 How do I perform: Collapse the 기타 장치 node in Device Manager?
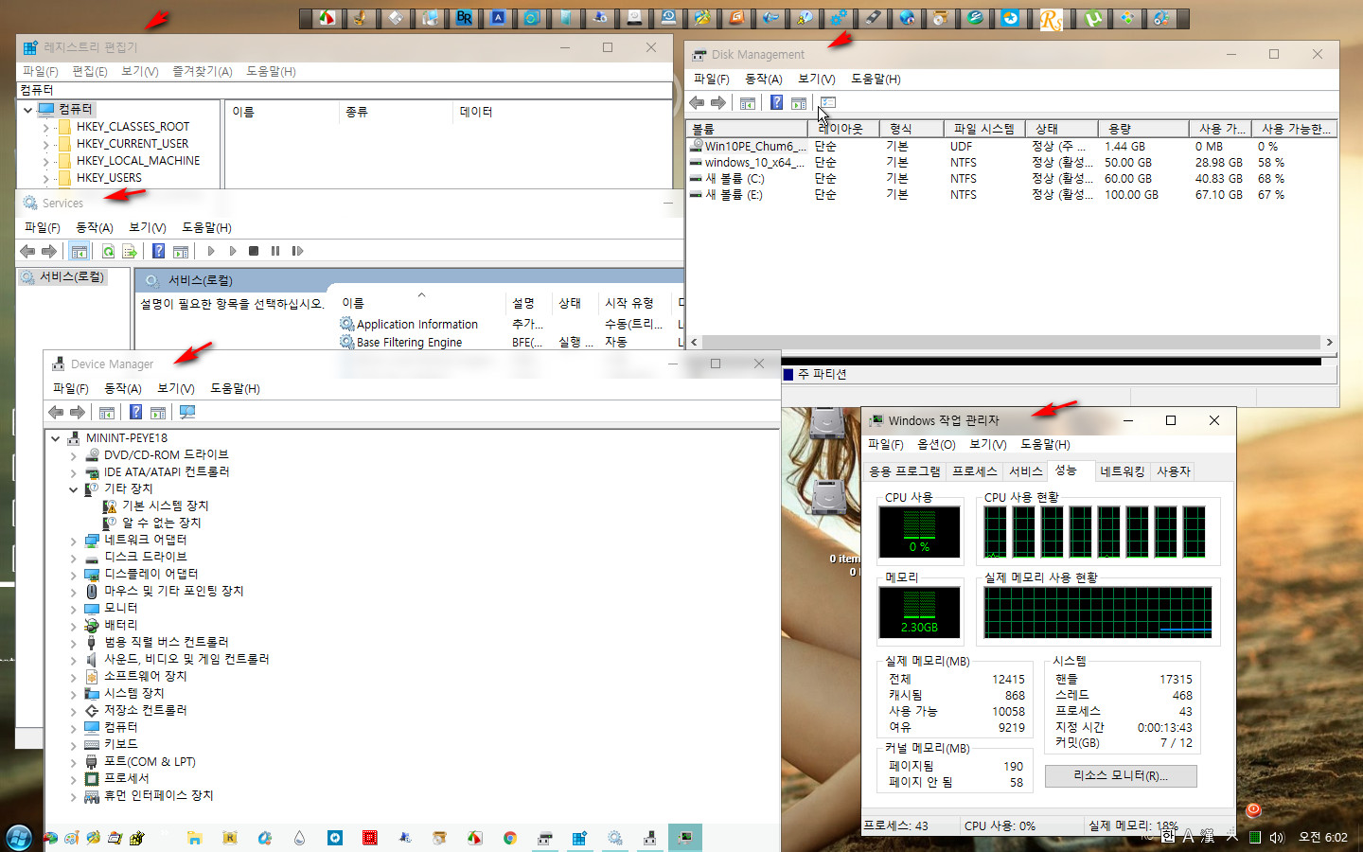[74, 489]
